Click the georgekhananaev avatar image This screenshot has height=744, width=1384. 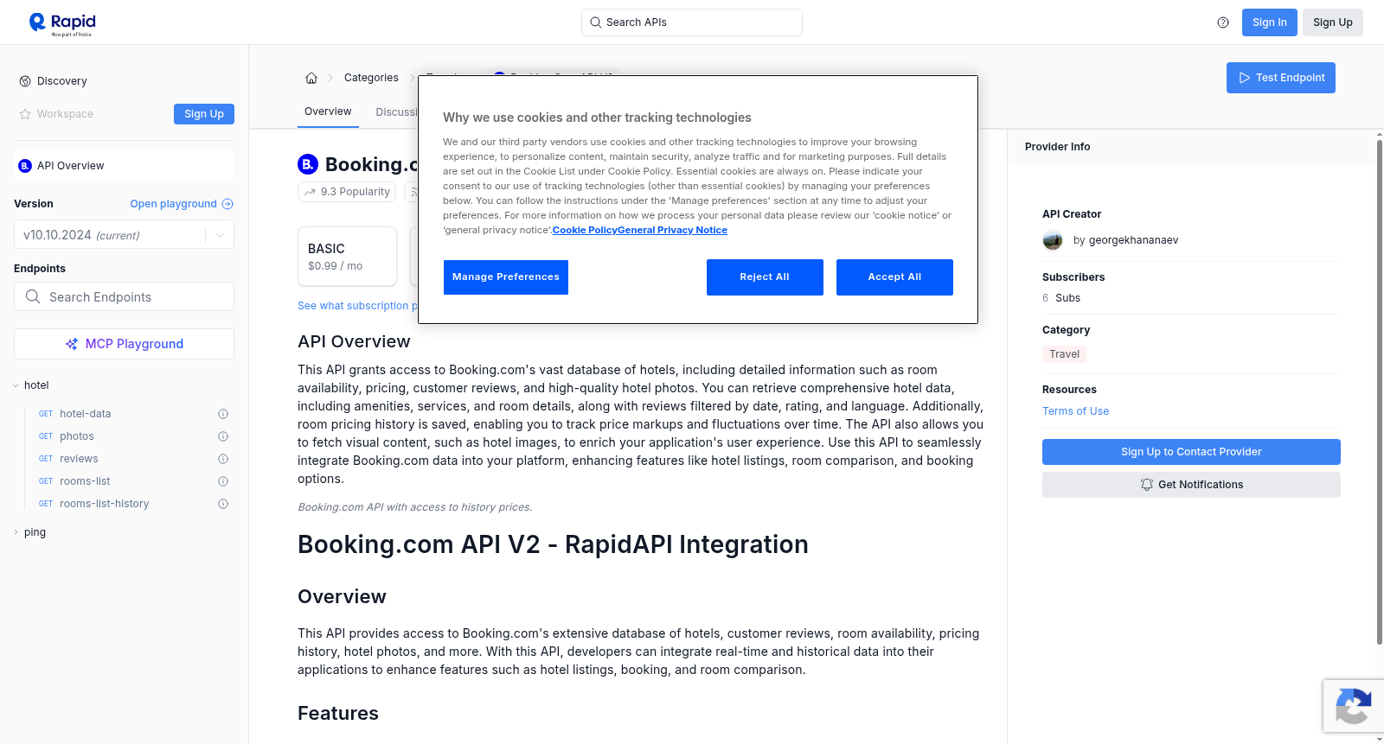pyautogui.click(x=1053, y=240)
